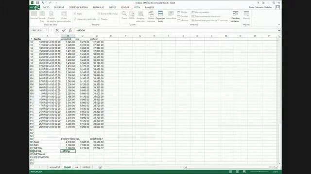Save the workbook from the quick access toolbar
311x174 pixels.
pyautogui.click(x=38, y=3)
